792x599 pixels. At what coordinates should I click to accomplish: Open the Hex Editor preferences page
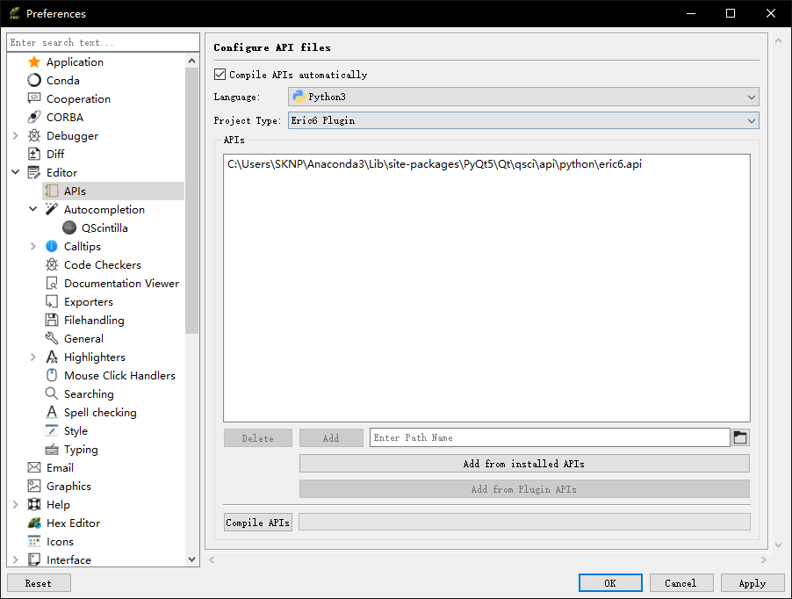point(73,523)
